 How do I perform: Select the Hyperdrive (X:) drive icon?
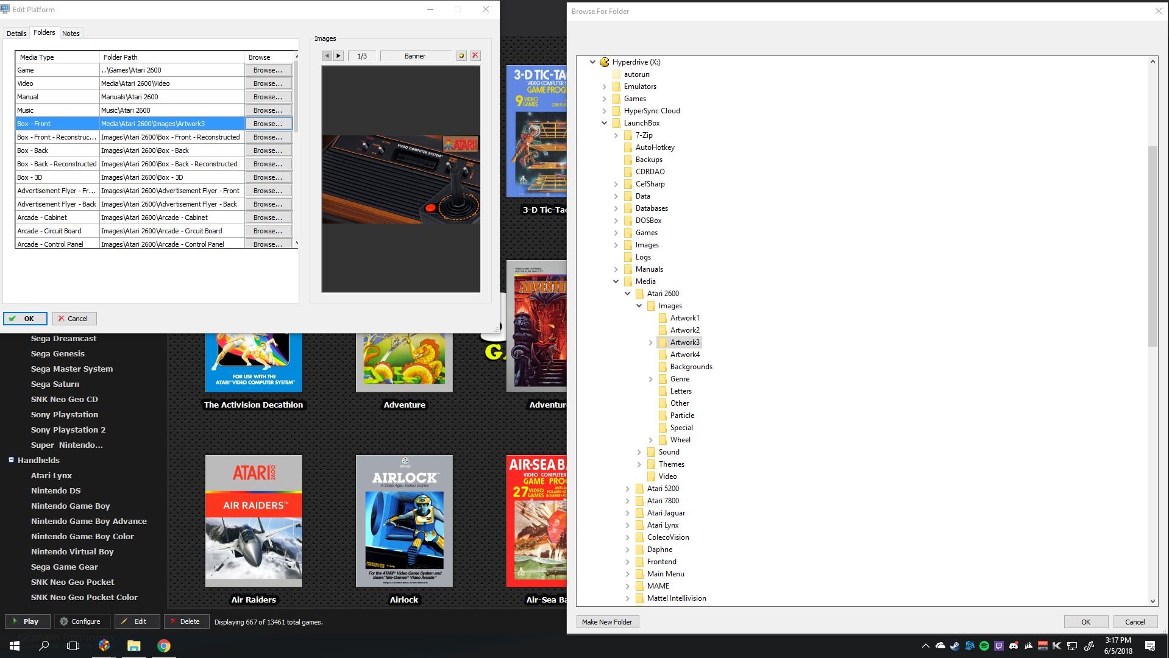tap(605, 62)
